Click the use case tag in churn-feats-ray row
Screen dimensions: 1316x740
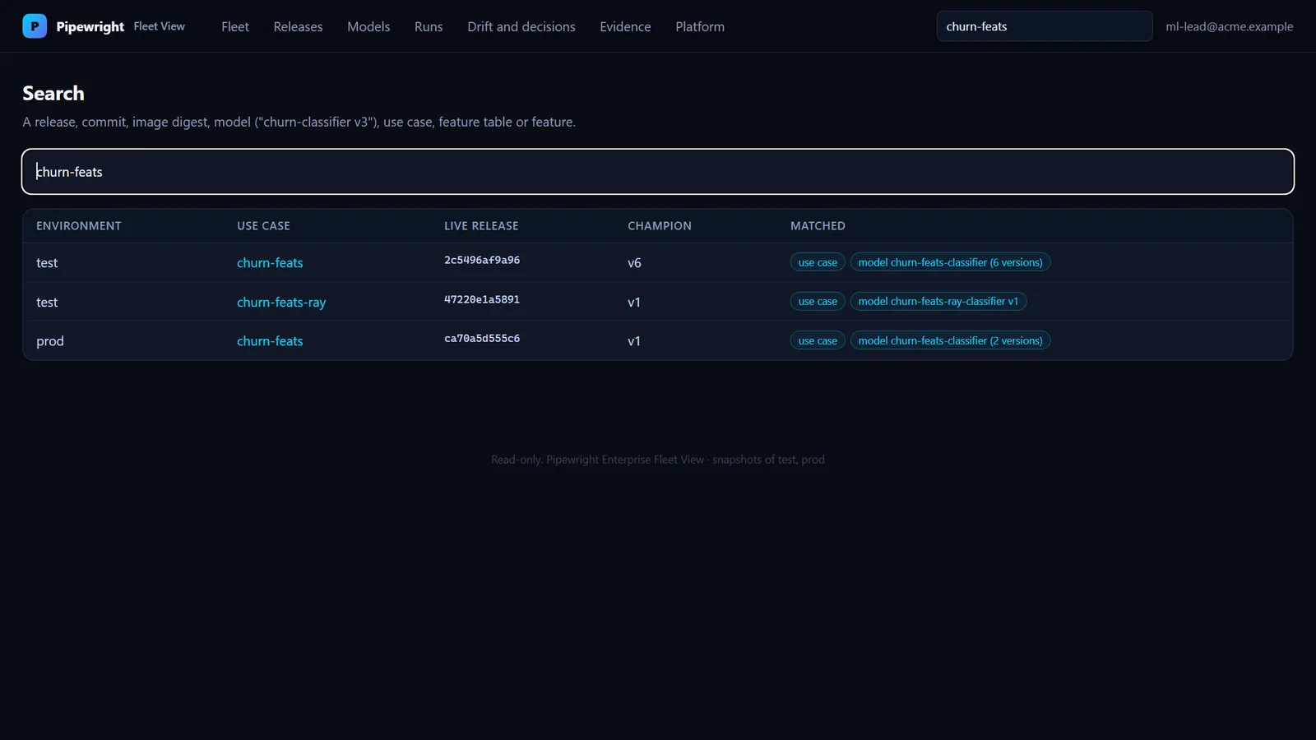[x=818, y=302]
